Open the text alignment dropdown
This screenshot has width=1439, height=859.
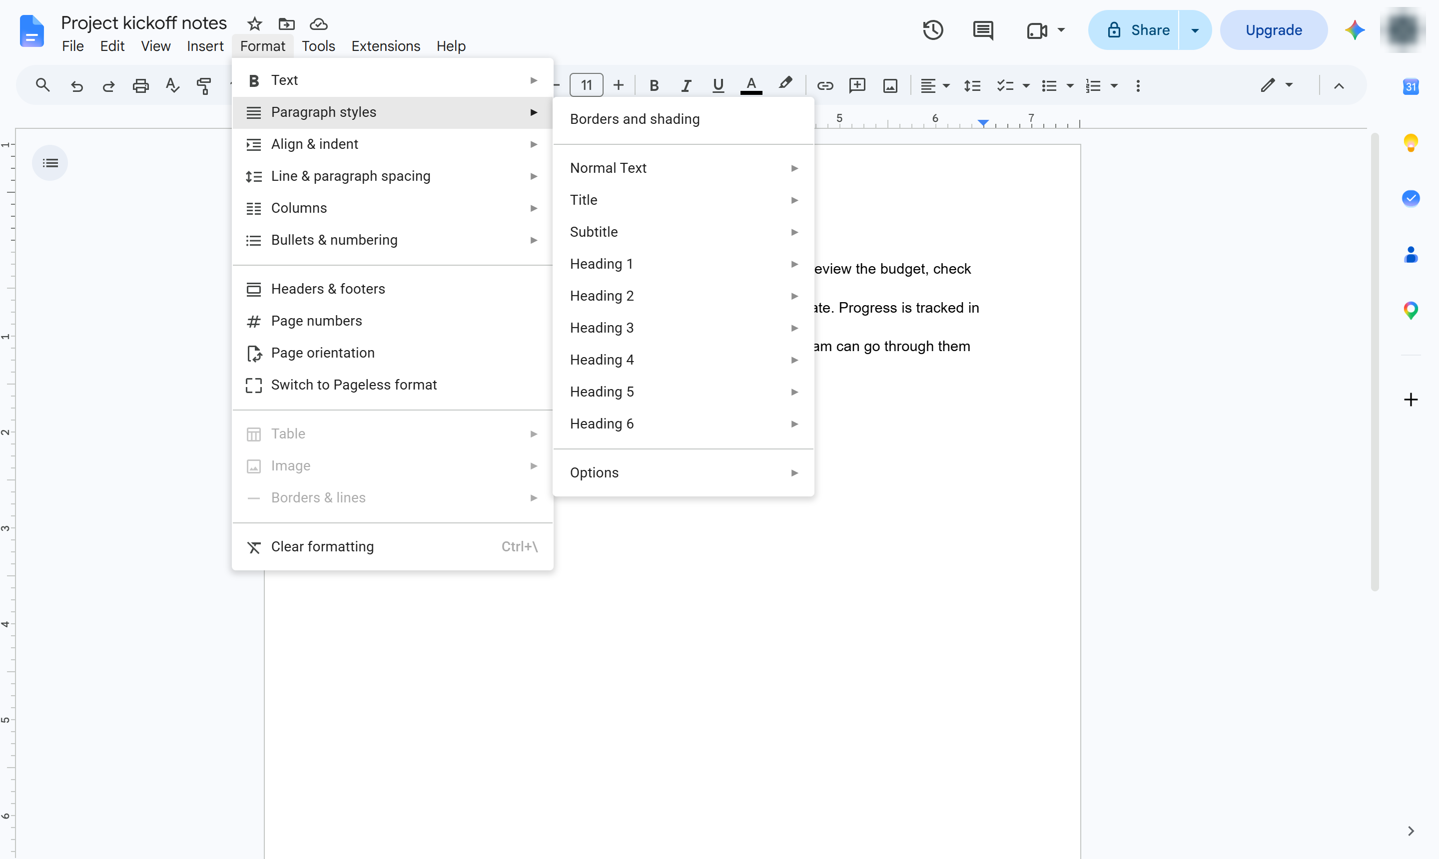[935, 86]
